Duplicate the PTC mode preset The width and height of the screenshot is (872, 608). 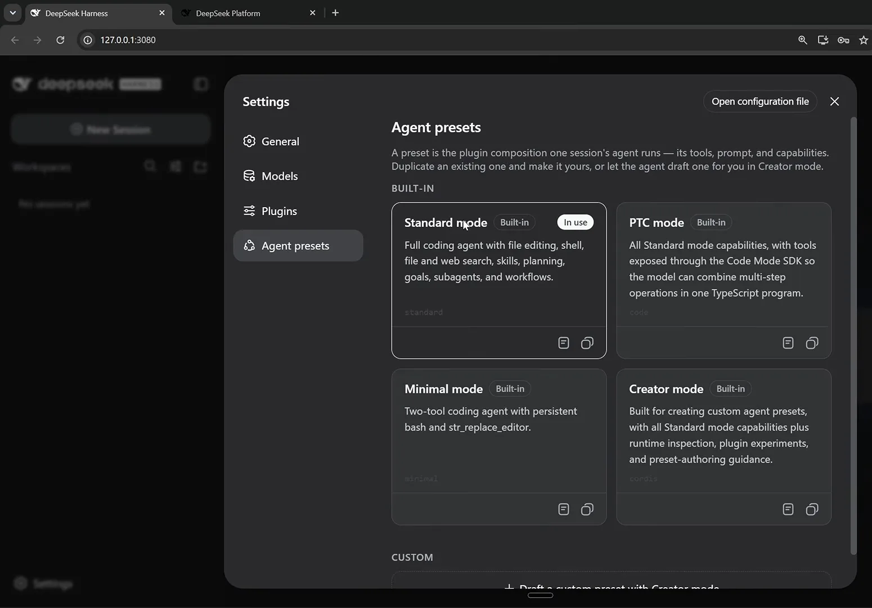pos(812,343)
